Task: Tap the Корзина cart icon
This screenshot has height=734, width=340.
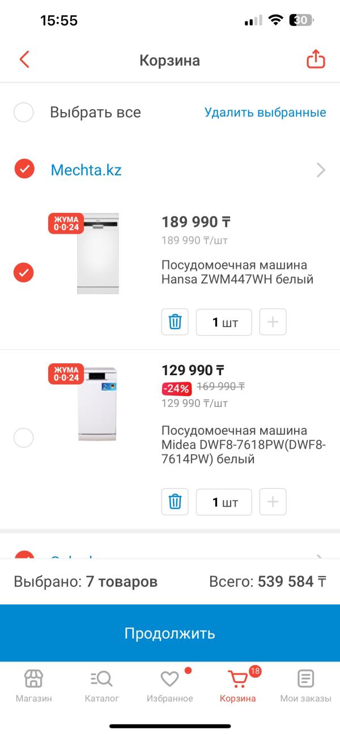Action: tap(238, 685)
